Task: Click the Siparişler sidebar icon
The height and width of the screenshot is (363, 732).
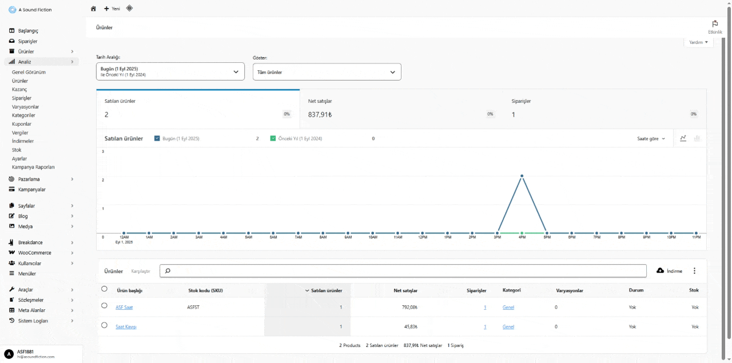Action: pos(12,41)
